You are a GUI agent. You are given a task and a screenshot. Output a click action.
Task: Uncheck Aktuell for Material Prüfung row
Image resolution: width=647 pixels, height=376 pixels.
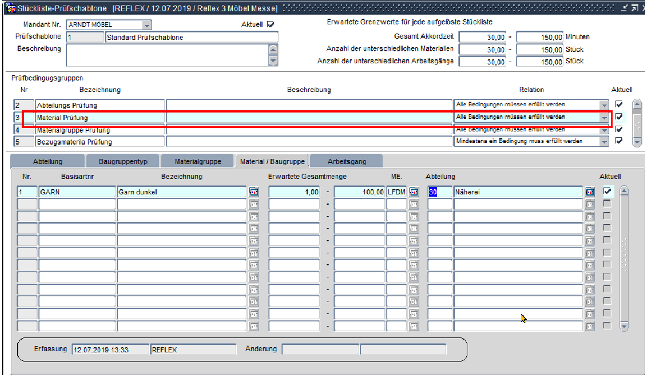click(x=619, y=117)
